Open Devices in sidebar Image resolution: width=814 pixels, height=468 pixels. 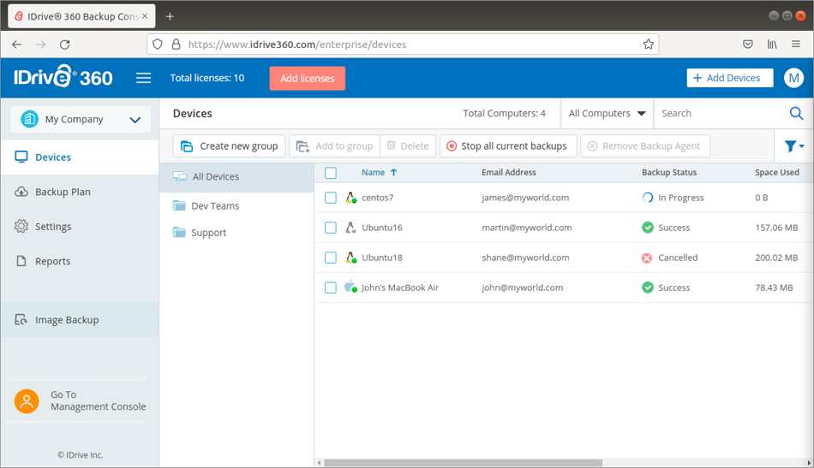click(x=80, y=157)
